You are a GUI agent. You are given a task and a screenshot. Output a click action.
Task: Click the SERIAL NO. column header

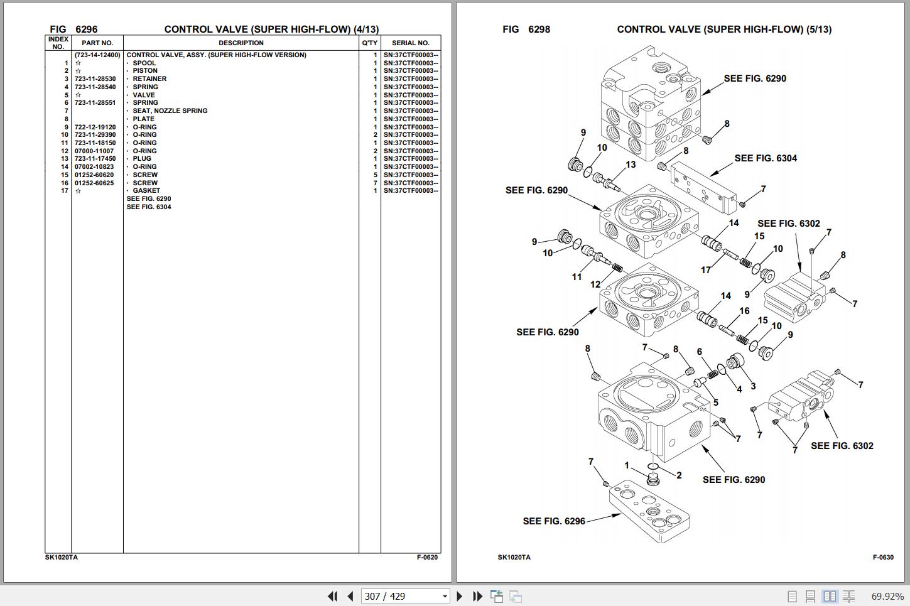point(411,43)
